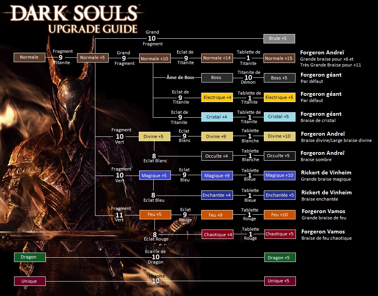Click the "Braise enchantée" text
378x296 pixels.
(x=320, y=199)
